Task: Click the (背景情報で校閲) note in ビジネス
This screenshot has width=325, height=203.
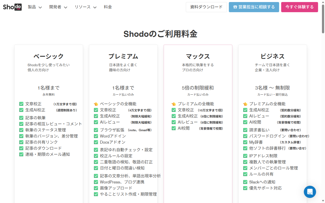Action: [x=289, y=123]
